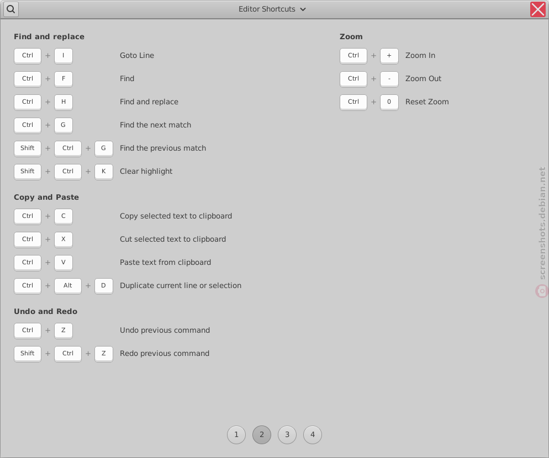Click 'Cut selected text to clipboard'
Screen dimensions: 549x458
(173, 239)
